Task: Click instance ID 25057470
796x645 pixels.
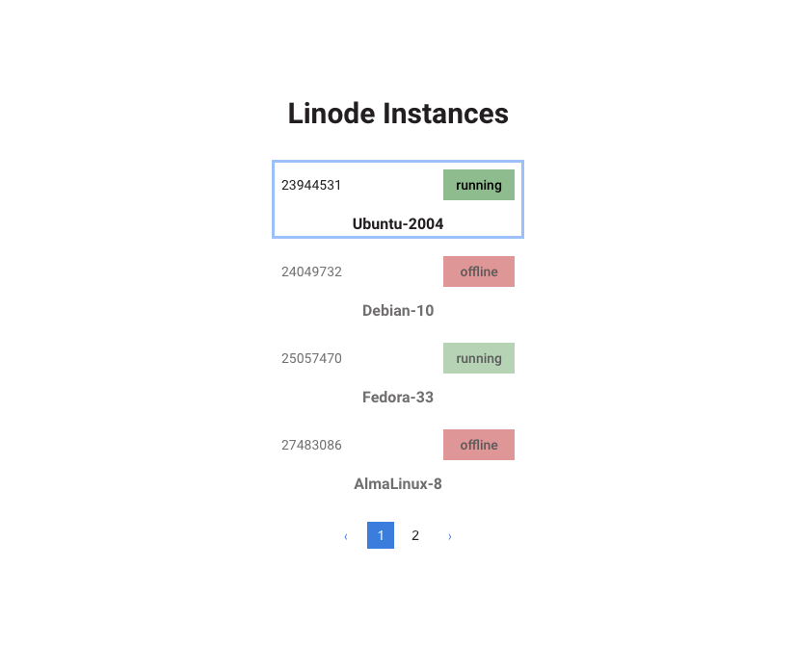Action: tap(311, 358)
